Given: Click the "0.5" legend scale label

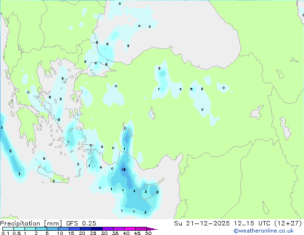Looking at the screenshot, I should pyautogui.click(x=17, y=233).
